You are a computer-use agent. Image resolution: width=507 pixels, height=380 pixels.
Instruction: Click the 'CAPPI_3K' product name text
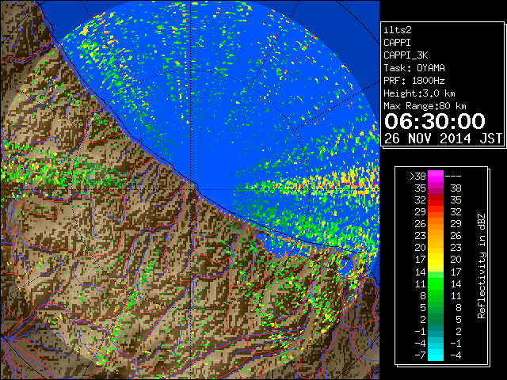pos(406,55)
